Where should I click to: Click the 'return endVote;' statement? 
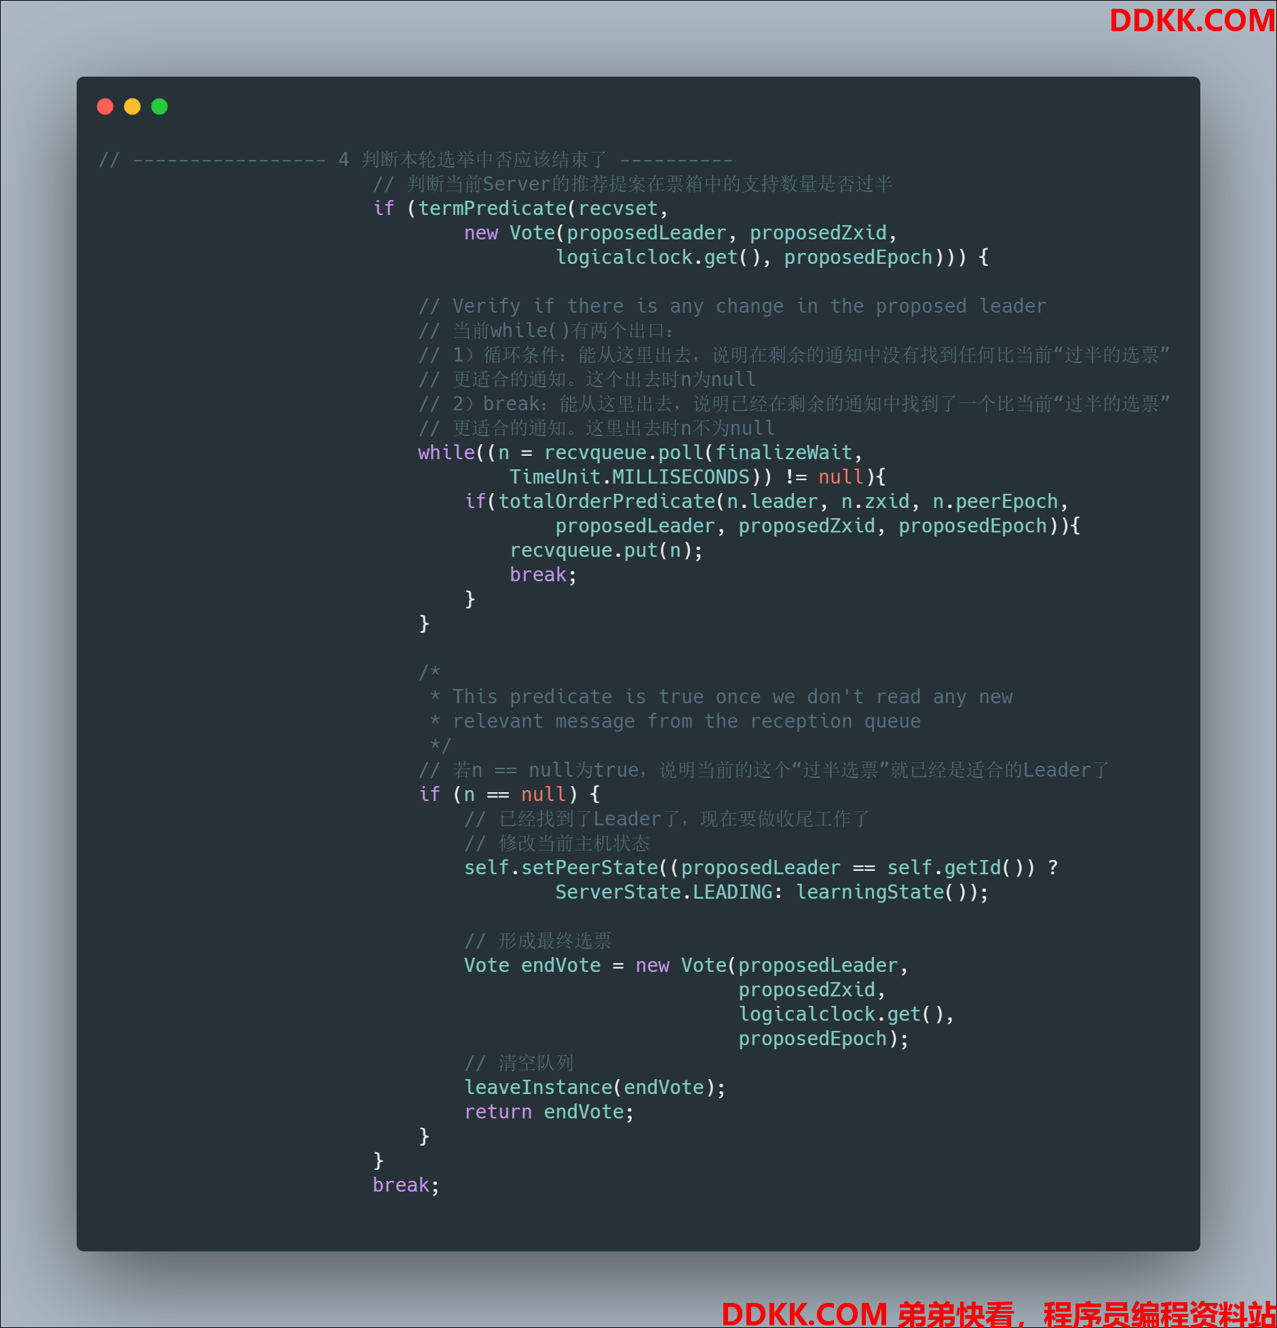point(549,1112)
